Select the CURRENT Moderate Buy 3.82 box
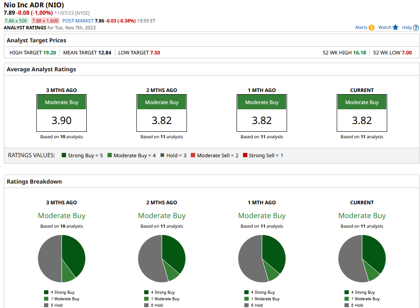This screenshot has width=420, height=308. pos(362,113)
